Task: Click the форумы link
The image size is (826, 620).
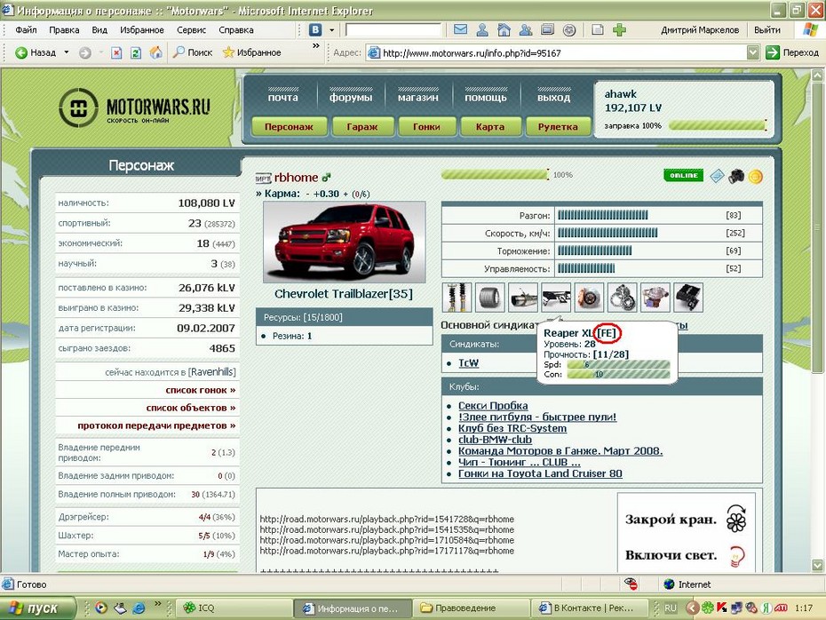Action: pyautogui.click(x=351, y=98)
